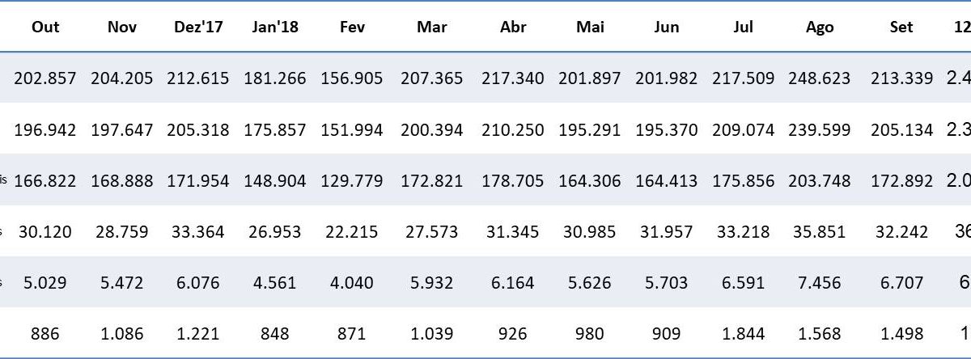This screenshot has width=971, height=359.
Task: Select the 195.291 cell under Mai
Action: pos(590,129)
